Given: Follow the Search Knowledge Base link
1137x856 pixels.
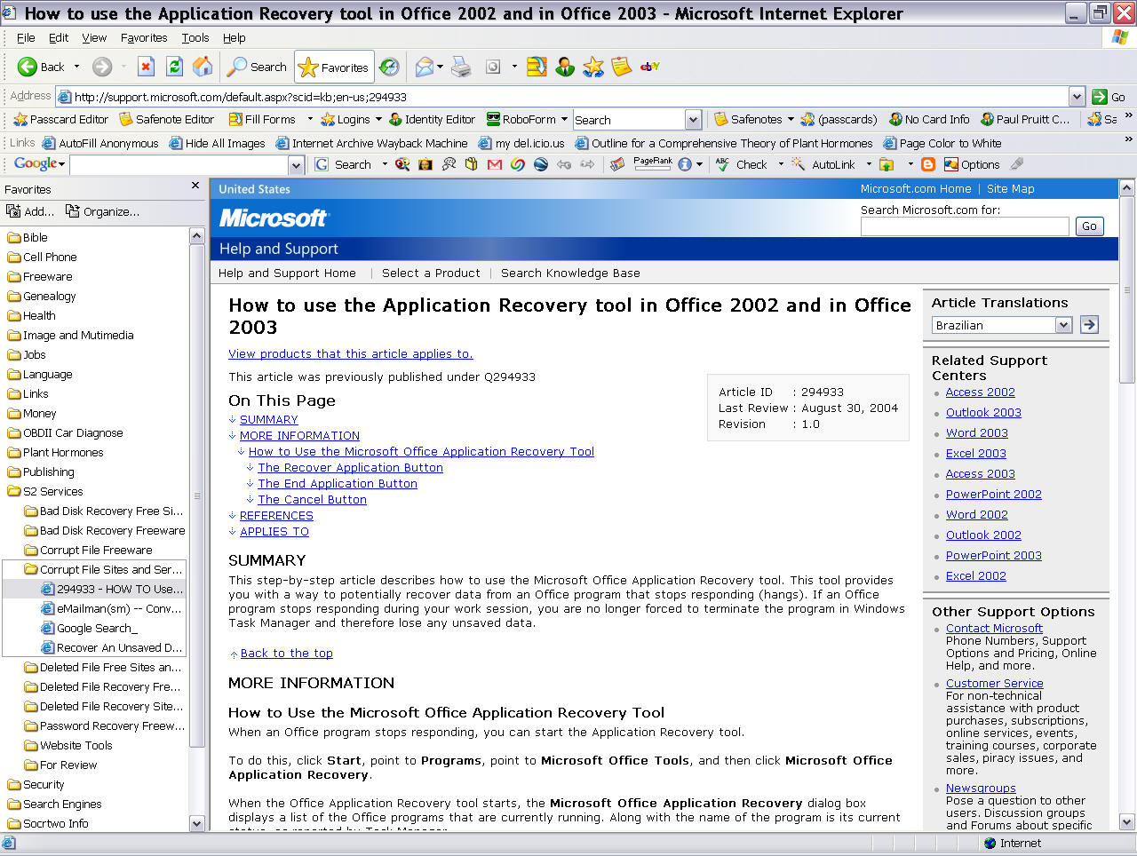Looking at the screenshot, I should (570, 273).
